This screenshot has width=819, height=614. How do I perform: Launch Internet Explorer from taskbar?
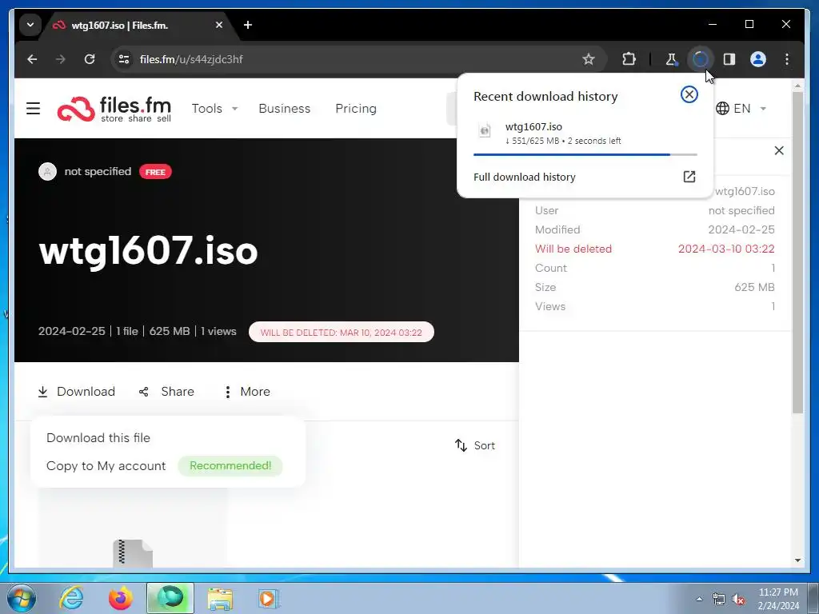[71, 598]
